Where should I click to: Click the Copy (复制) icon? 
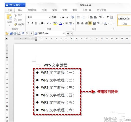(15, 20)
